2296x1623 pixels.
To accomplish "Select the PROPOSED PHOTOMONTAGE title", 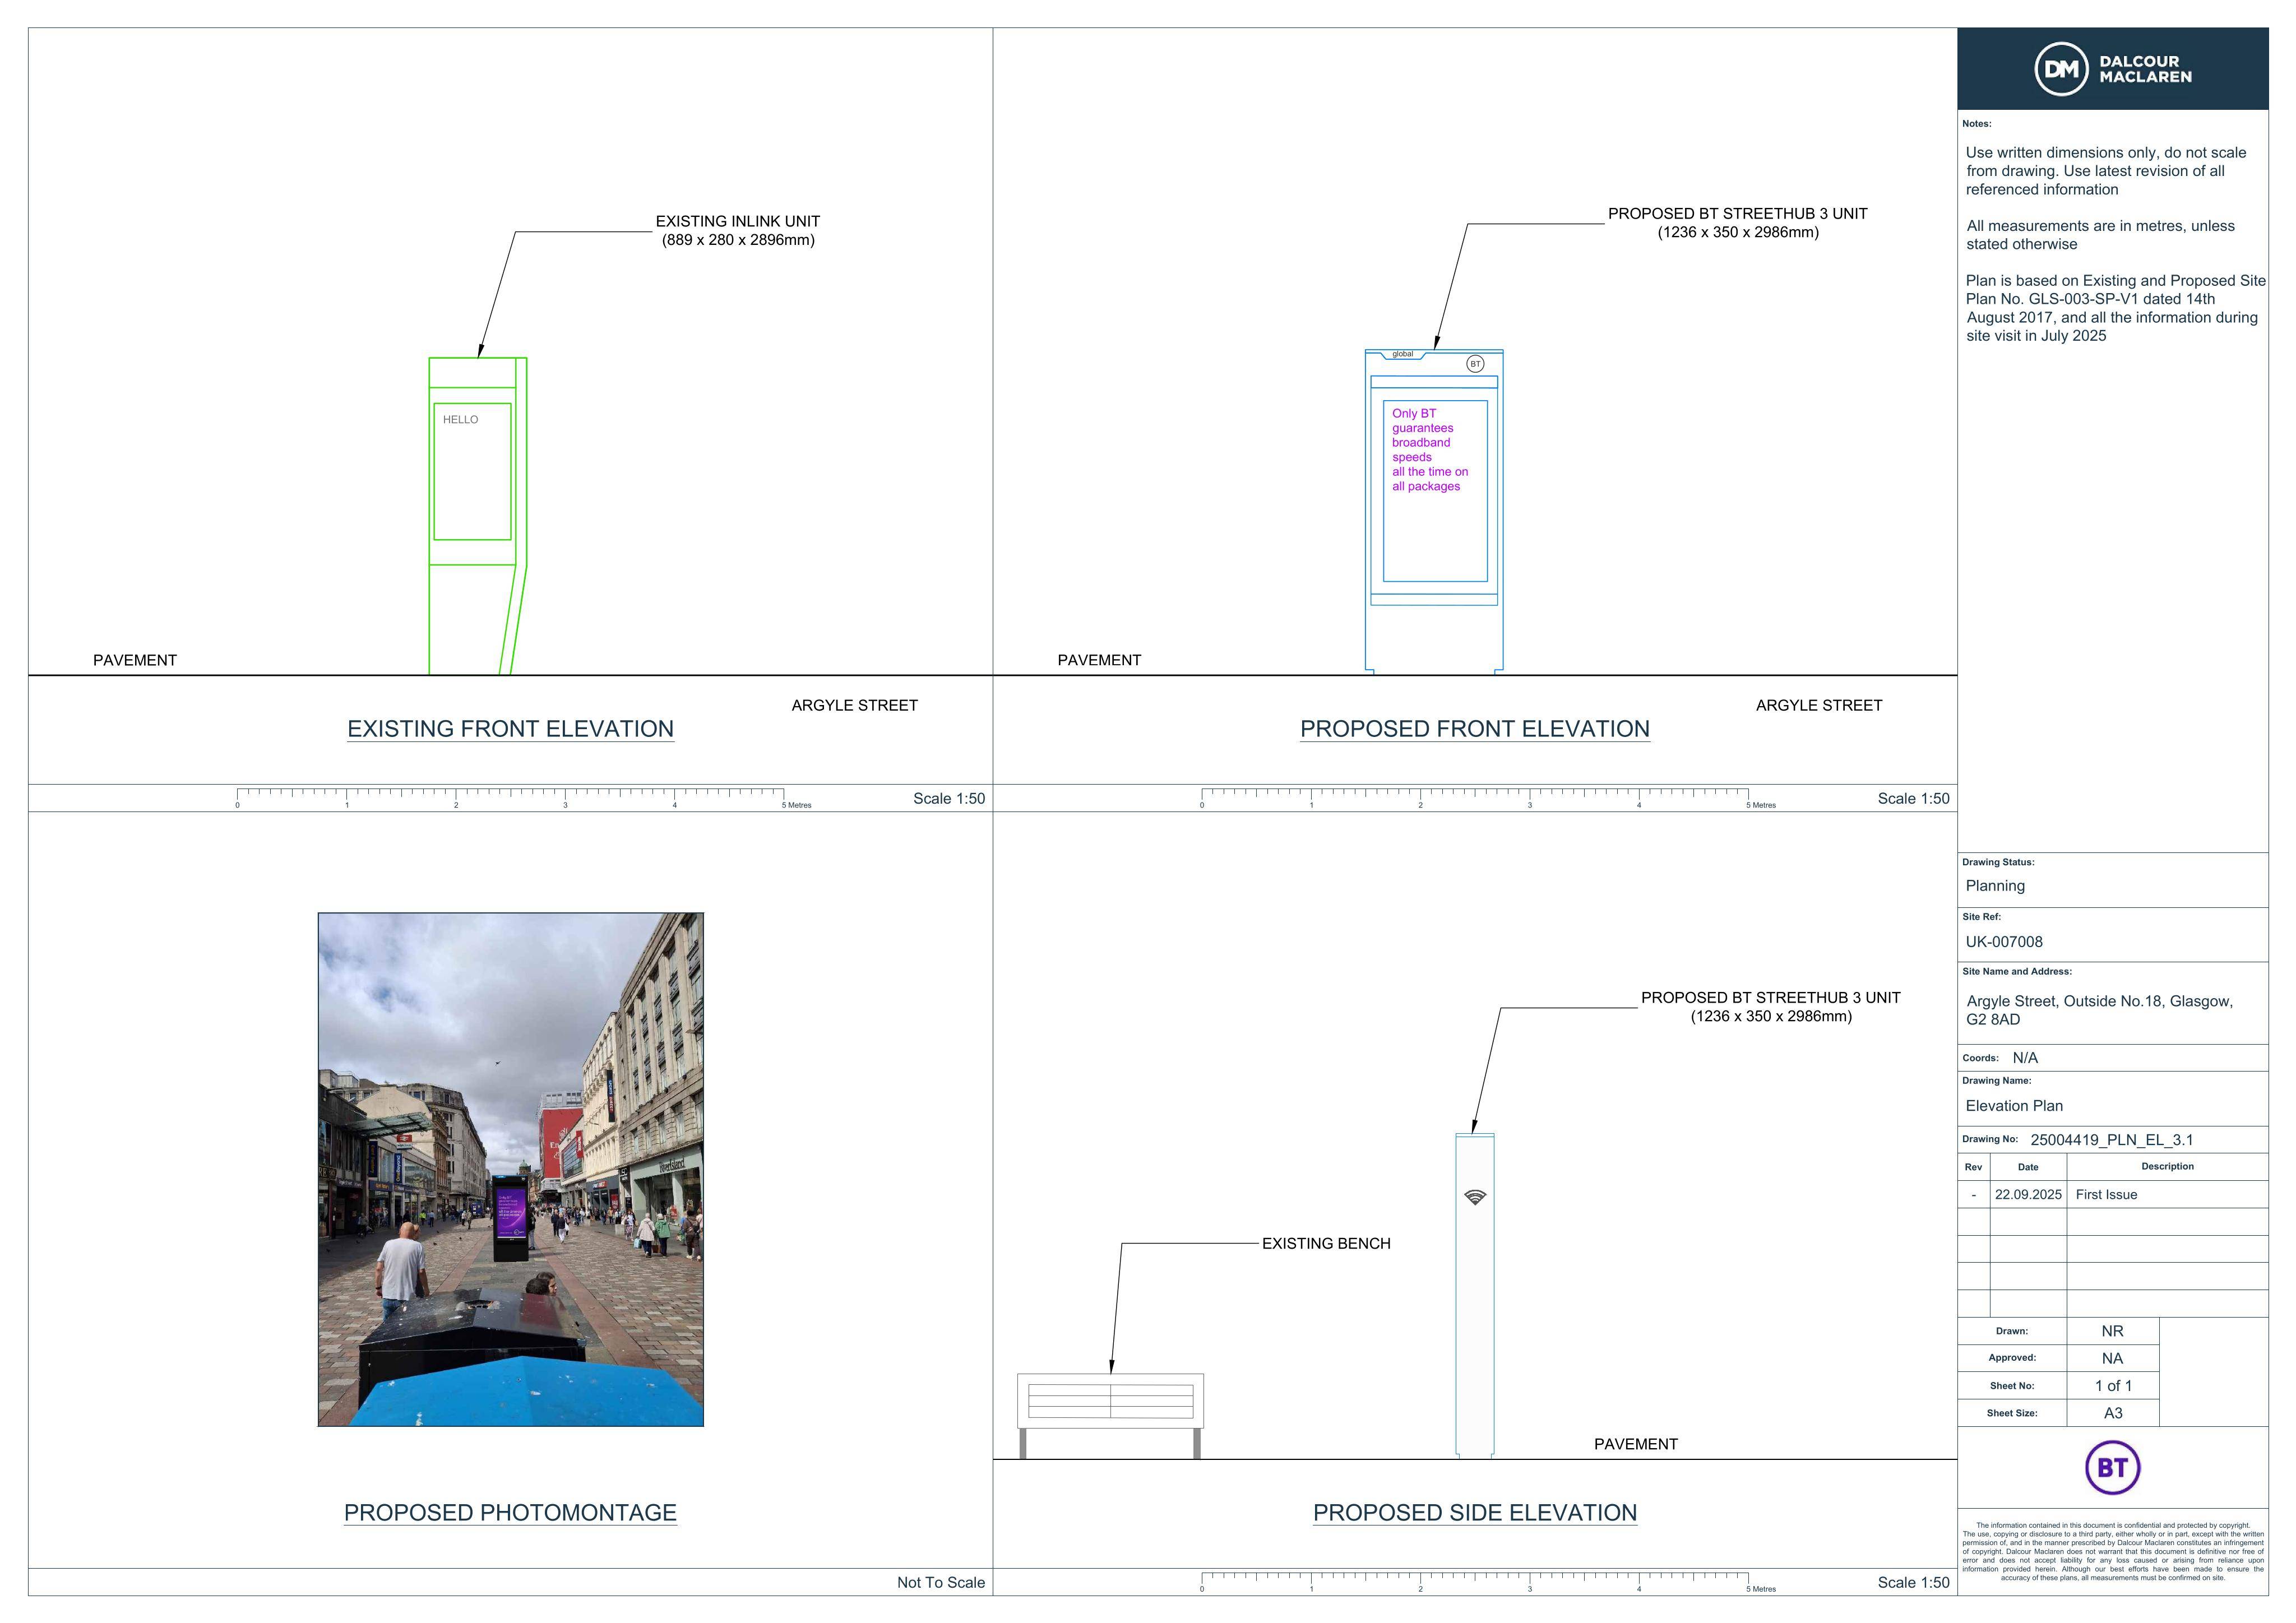I will point(510,1513).
